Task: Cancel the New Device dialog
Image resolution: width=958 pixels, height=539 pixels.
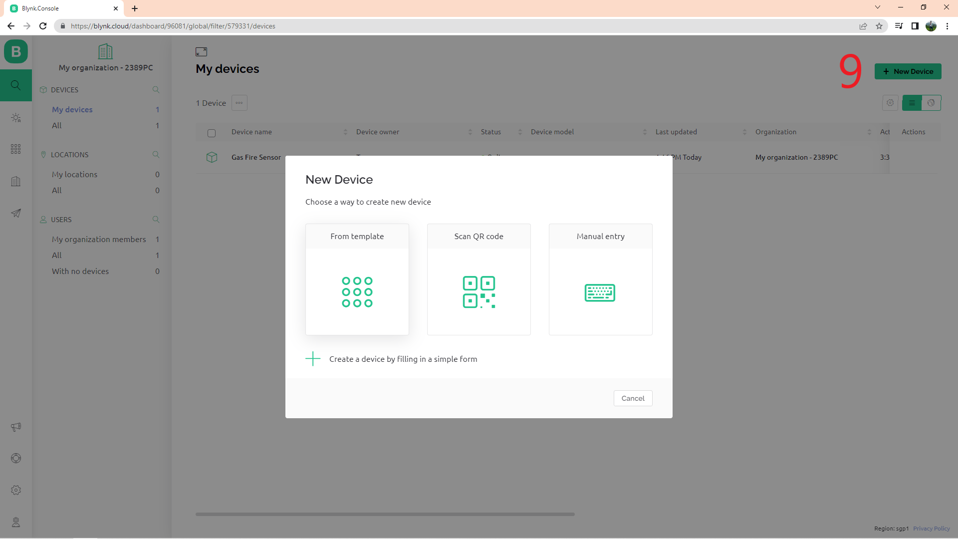Action: tap(633, 398)
